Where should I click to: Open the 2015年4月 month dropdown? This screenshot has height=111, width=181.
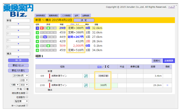point(21,76)
